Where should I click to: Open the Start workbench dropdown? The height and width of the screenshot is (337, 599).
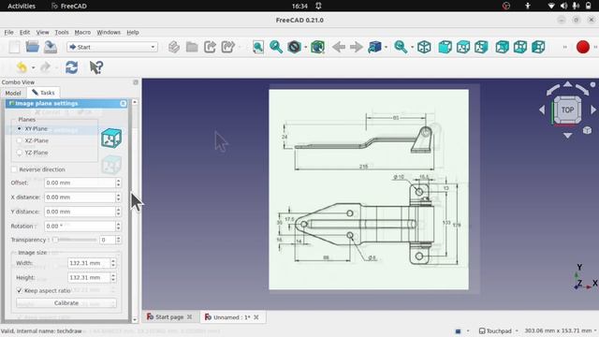[x=112, y=47]
